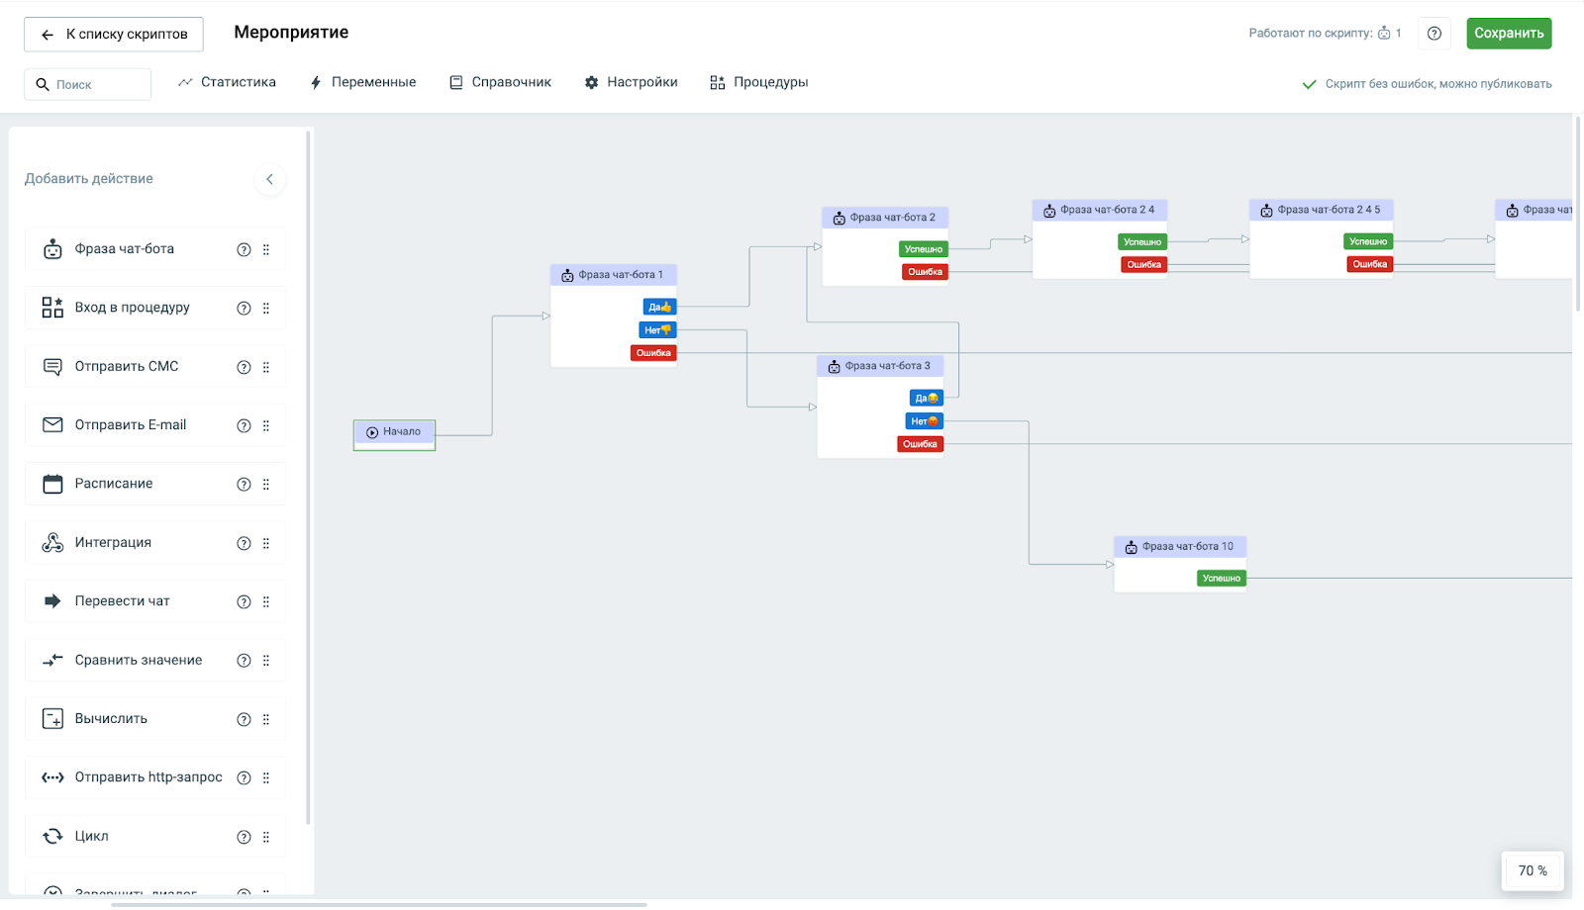Select the Фраза чат-бота 2 4 5 node header
Image resolution: width=1584 pixels, height=910 pixels.
click(x=1322, y=210)
